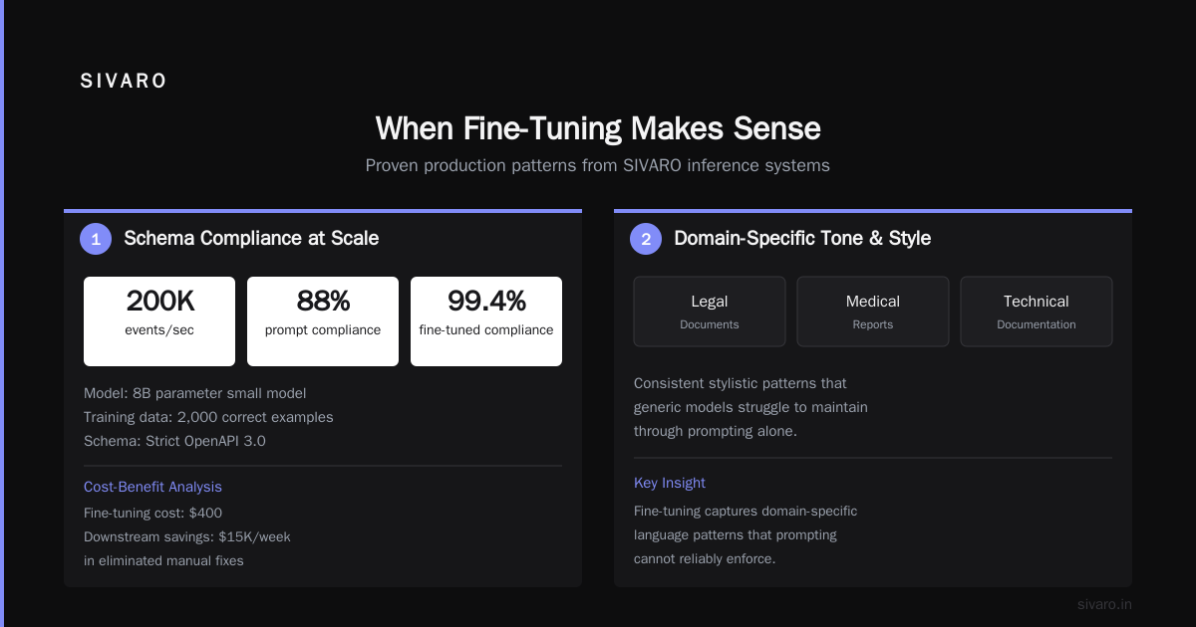1196x627 pixels.
Task: Click the Proven production patterns subtitle
Action: pyautogui.click(x=598, y=165)
